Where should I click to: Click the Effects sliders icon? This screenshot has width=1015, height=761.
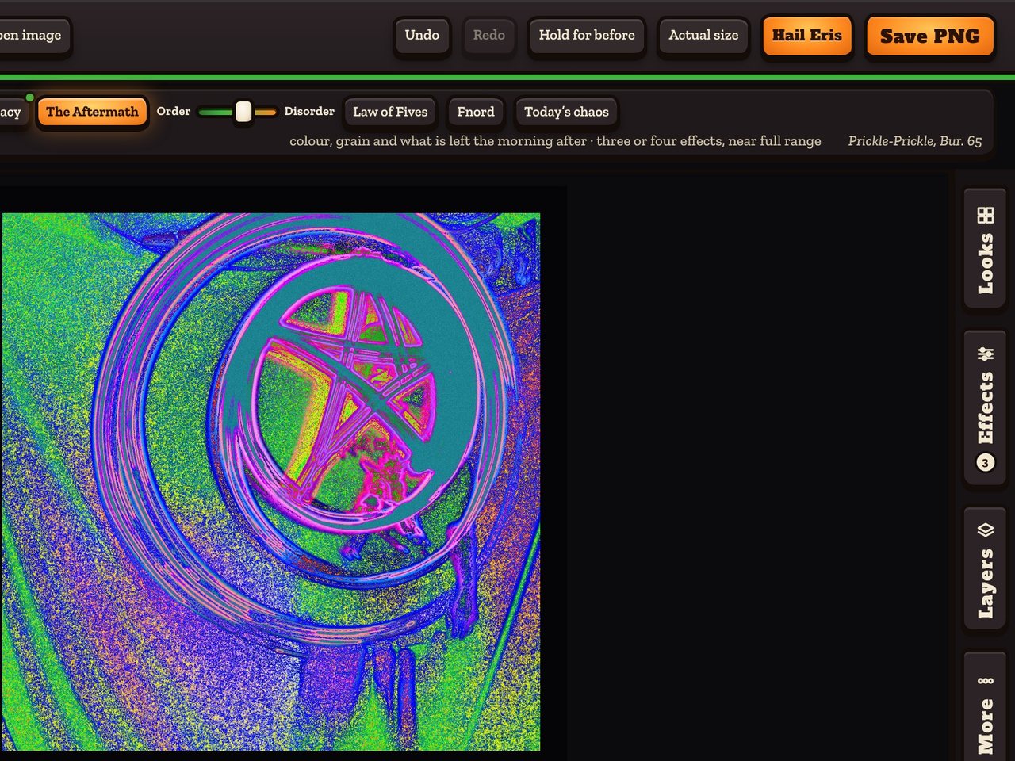point(986,354)
